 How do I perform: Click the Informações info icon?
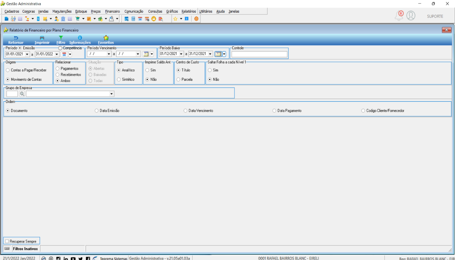tap(80, 38)
